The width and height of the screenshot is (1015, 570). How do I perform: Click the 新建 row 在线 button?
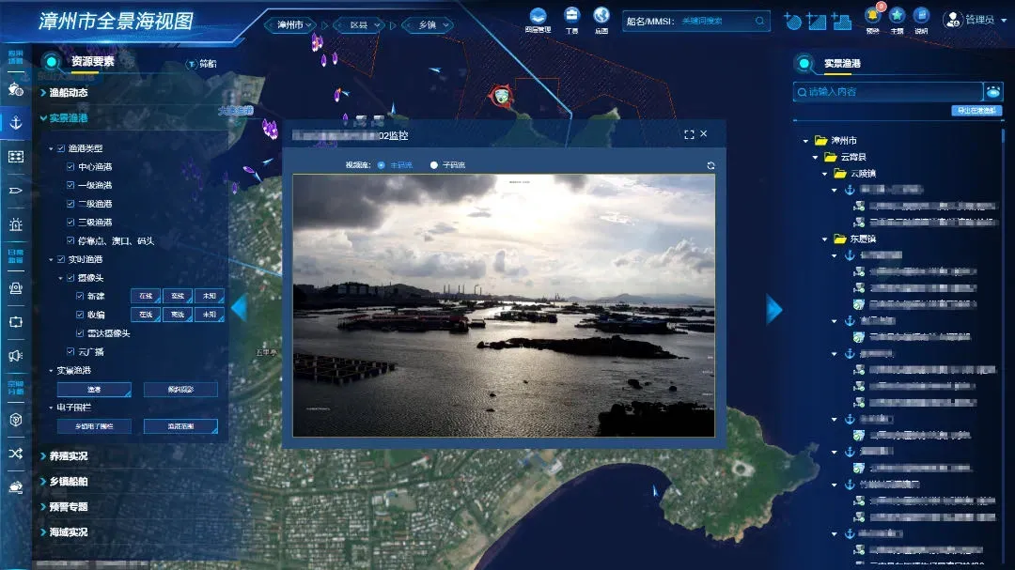point(146,296)
